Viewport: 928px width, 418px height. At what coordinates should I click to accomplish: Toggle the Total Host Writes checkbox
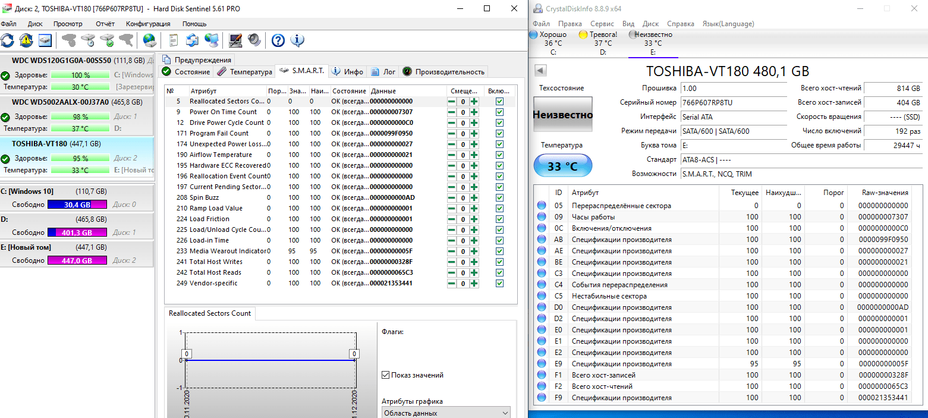tap(500, 262)
